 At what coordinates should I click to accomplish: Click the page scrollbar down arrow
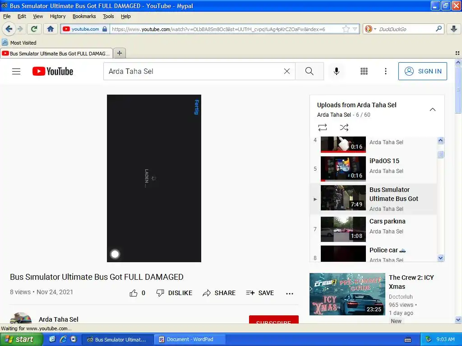coord(458,320)
